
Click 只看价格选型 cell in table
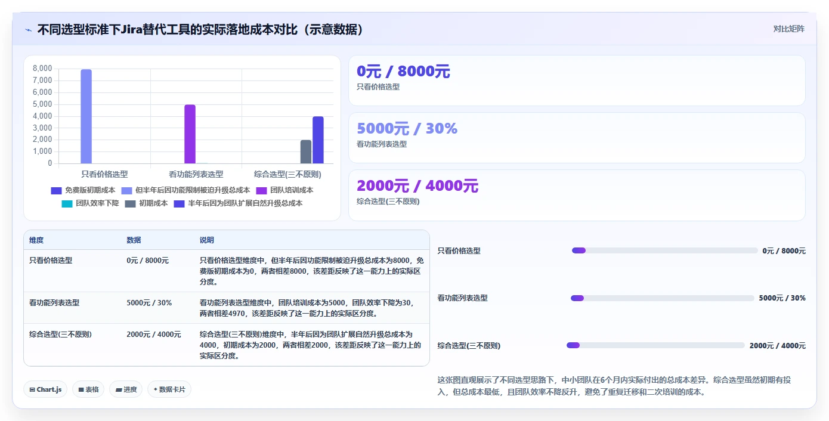pos(51,261)
